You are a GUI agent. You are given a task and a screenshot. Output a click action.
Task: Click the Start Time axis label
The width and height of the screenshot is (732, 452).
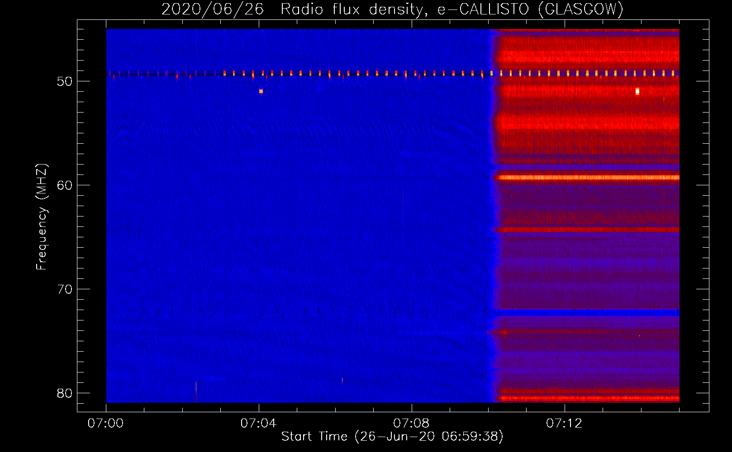[x=392, y=437]
